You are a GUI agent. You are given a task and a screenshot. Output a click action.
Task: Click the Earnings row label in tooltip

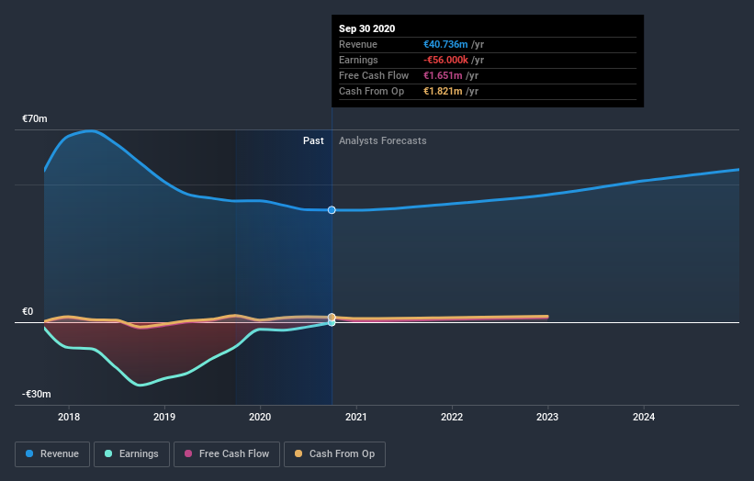pos(358,60)
